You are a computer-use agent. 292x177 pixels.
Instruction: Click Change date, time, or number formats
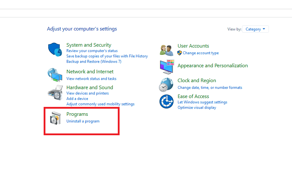coord(210,87)
